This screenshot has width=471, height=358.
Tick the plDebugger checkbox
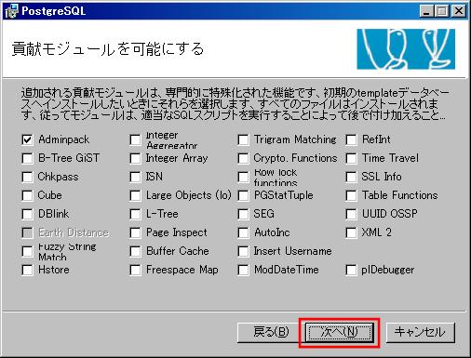351,270
